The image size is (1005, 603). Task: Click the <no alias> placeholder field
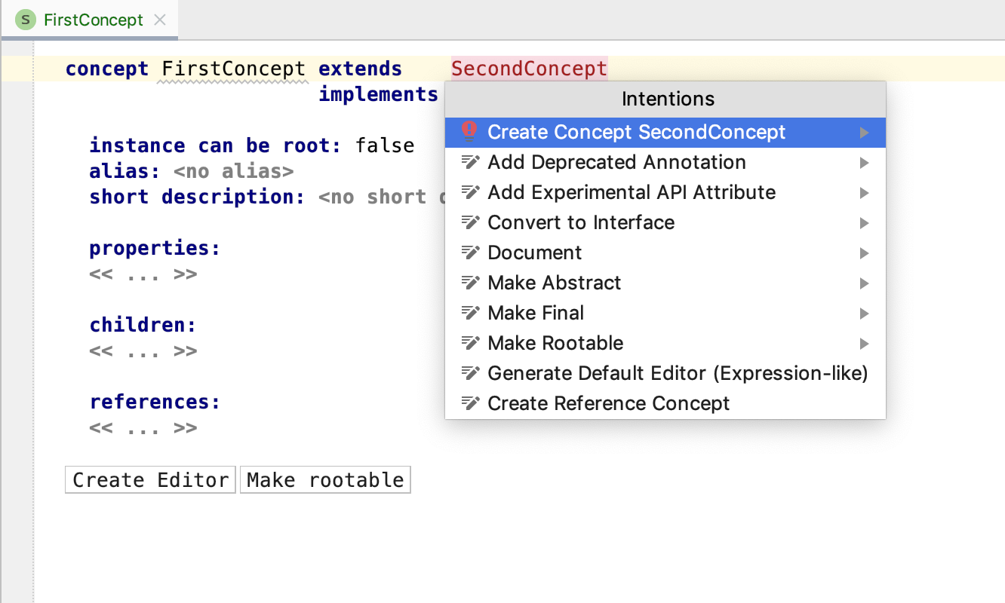point(233,171)
